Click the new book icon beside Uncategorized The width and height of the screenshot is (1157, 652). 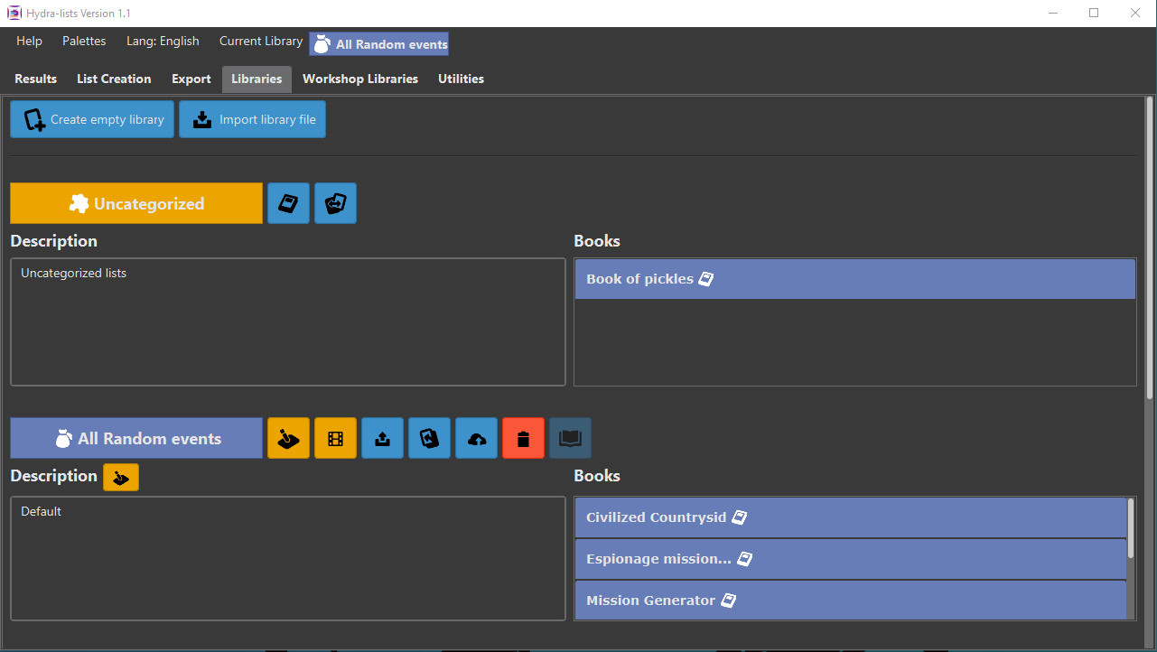288,203
